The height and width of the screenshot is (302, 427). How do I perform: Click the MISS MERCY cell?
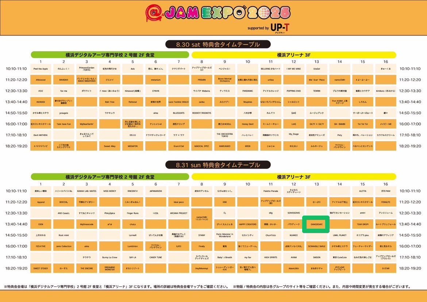[x=110, y=191]
